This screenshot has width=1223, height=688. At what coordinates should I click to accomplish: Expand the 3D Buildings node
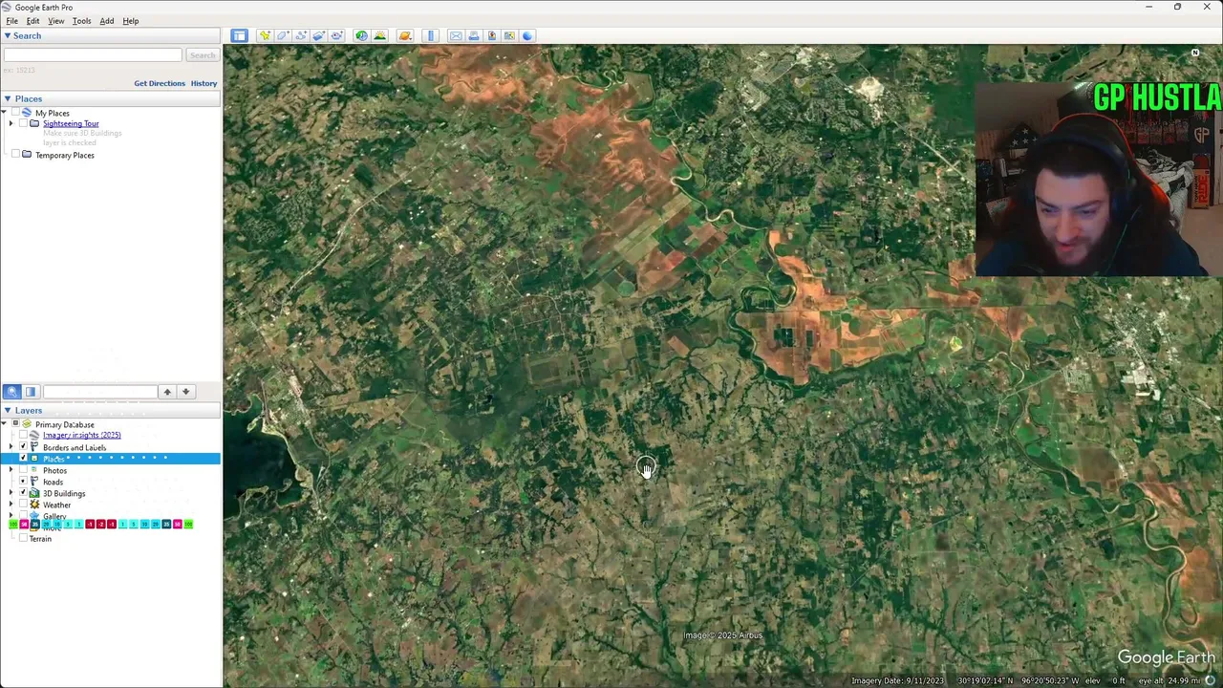pyautogui.click(x=11, y=493)
